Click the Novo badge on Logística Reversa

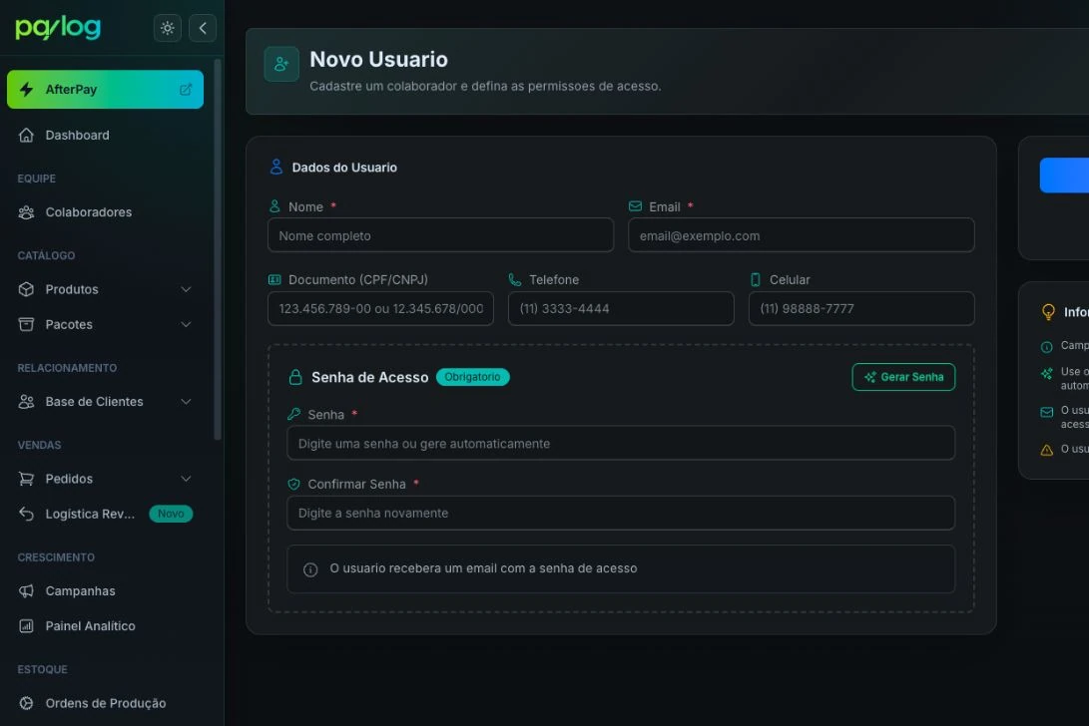pyautogui.click(x=171, y=514)
